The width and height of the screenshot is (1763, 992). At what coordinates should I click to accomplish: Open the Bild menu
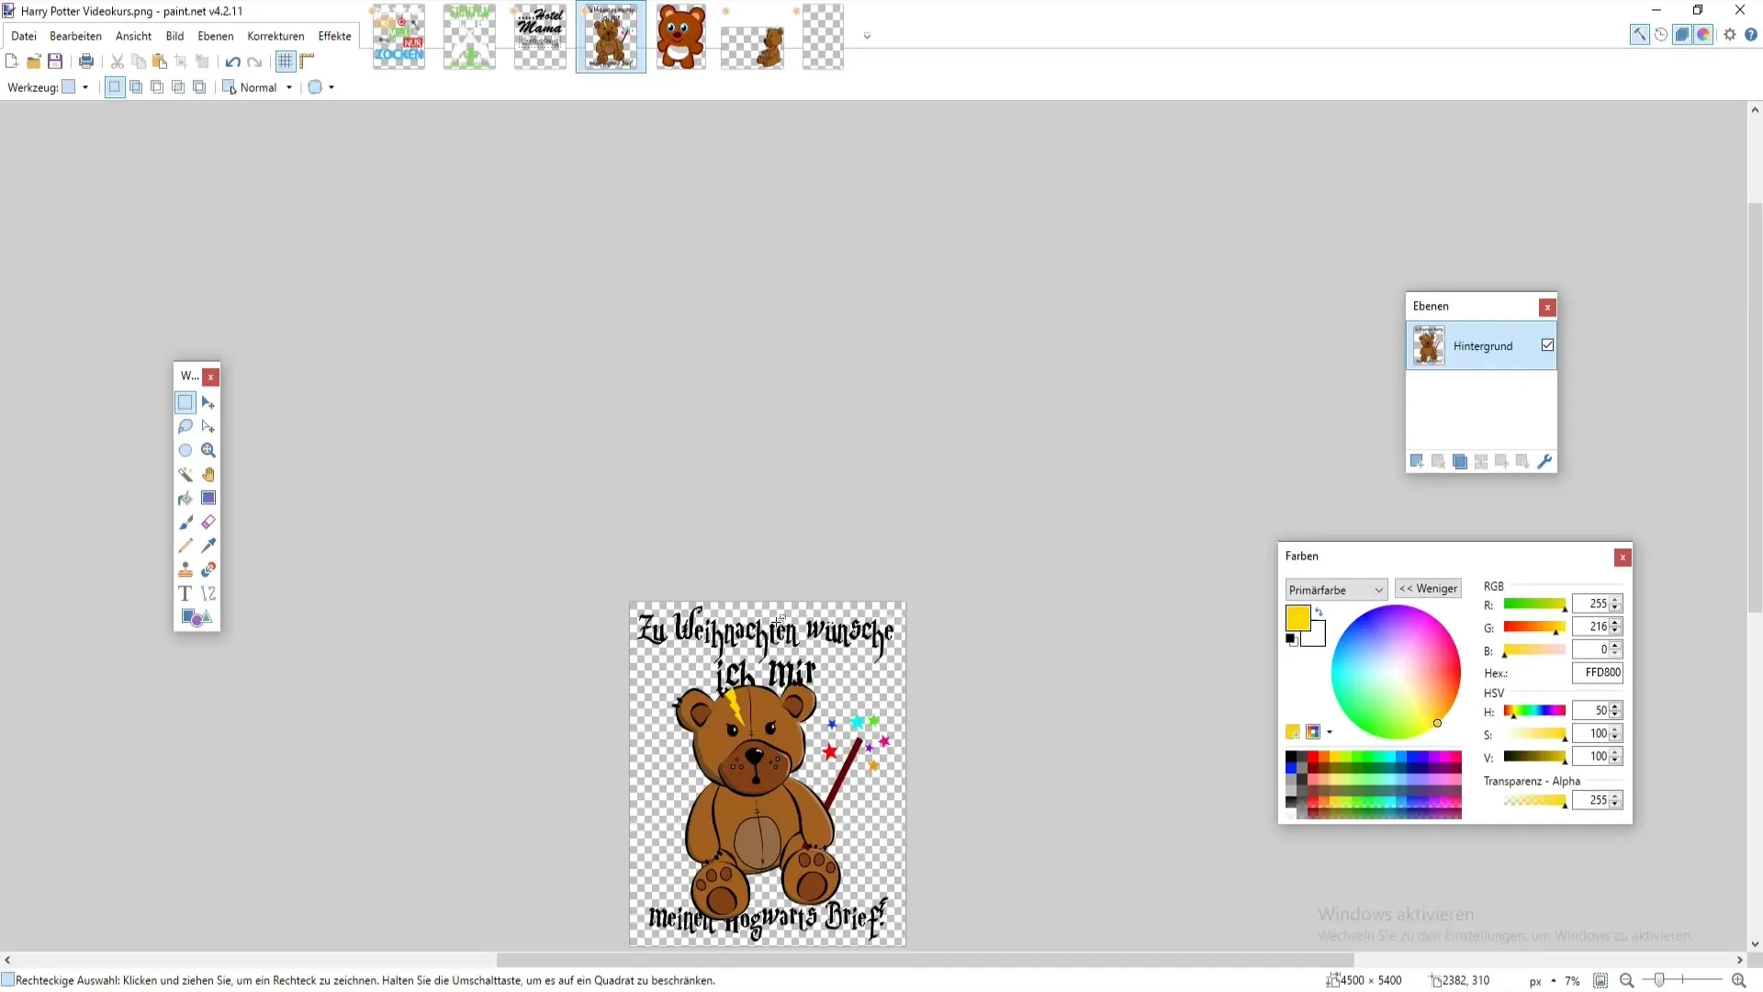coord(174,36)
